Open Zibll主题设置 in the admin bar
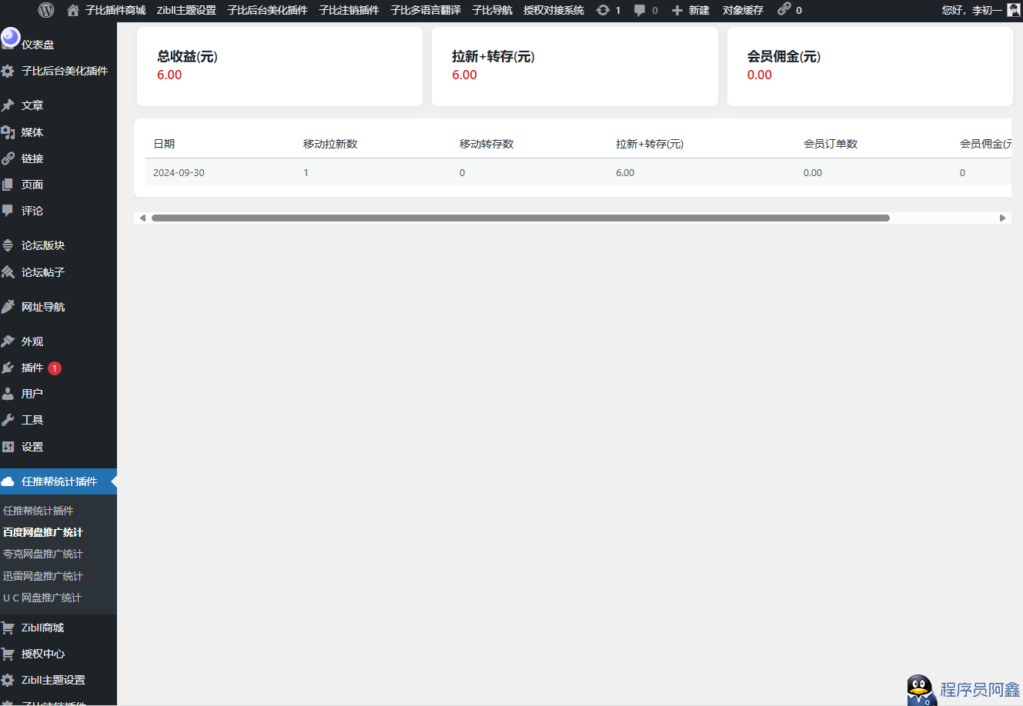 point(186,10)
